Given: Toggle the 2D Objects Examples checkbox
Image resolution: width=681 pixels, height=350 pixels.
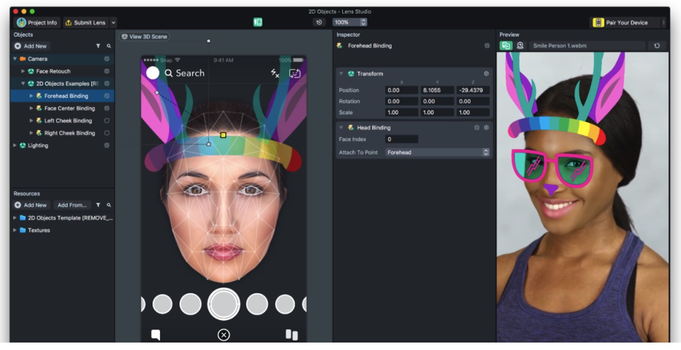Looking at the screenshot, I should coord(107,83).
